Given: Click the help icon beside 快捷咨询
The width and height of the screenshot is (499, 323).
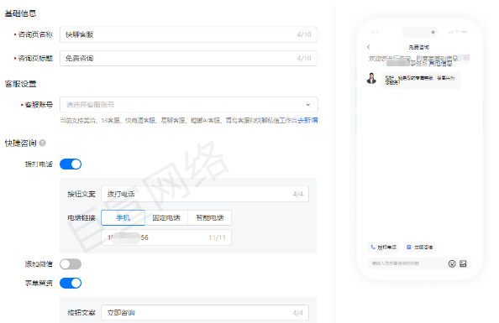Looking at the screenshot, I should [42, 143].
